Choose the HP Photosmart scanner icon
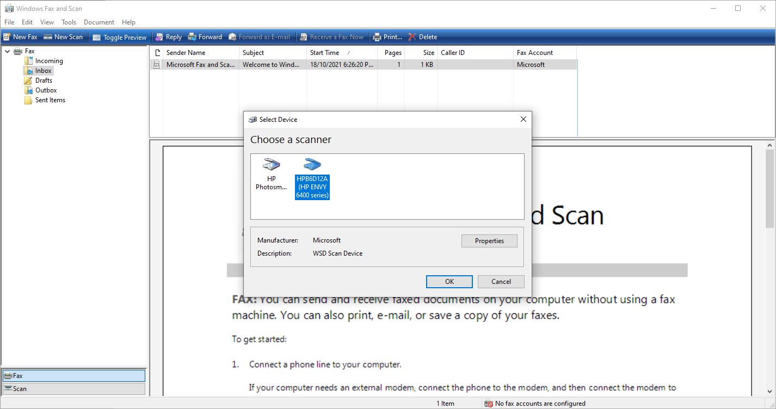Screen dimensions: 776x409 271,174
